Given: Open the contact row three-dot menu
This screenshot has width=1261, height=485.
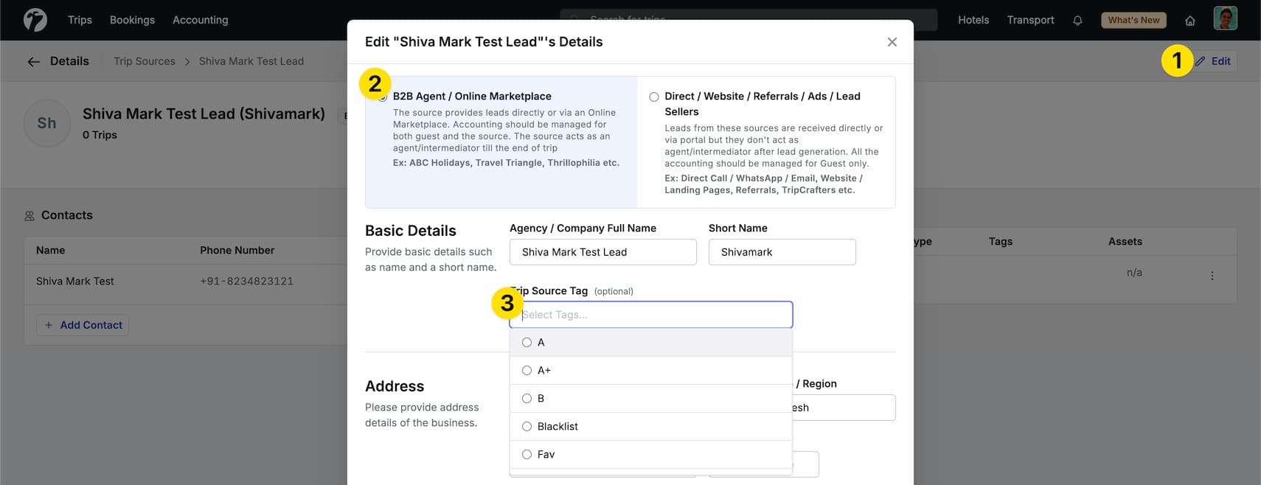Looking at the screenshot, I should tap(1212, 276).
